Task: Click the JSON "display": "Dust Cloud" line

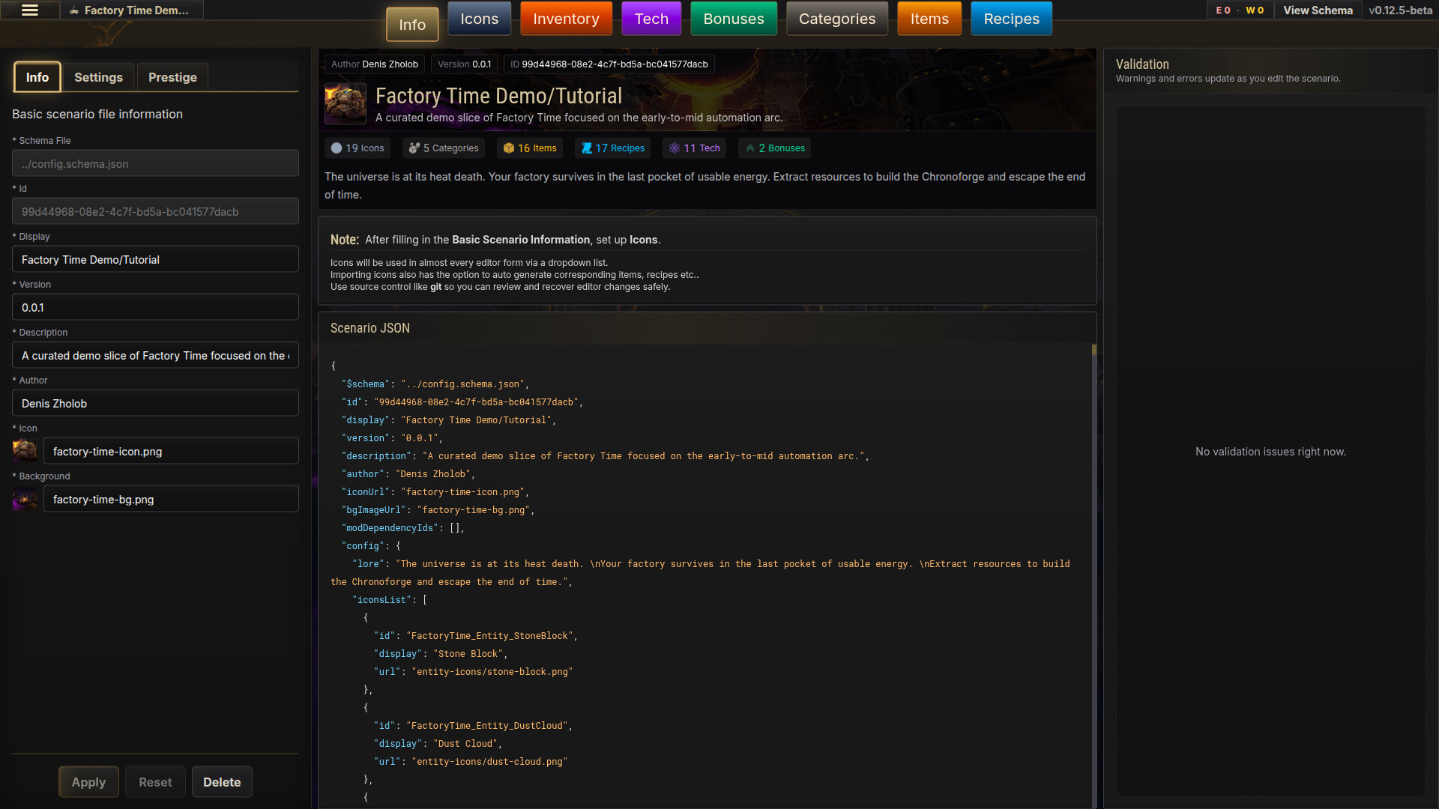Action: point(438,744)
